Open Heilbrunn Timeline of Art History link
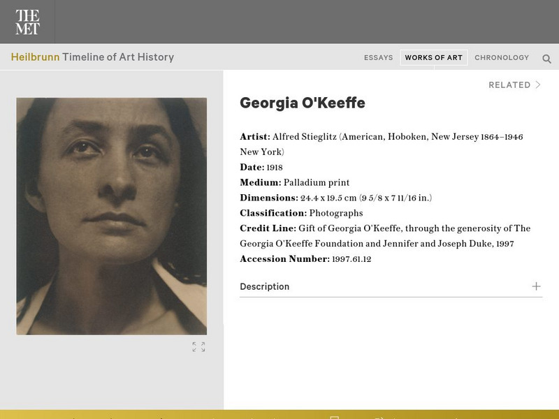 [92, 57]
